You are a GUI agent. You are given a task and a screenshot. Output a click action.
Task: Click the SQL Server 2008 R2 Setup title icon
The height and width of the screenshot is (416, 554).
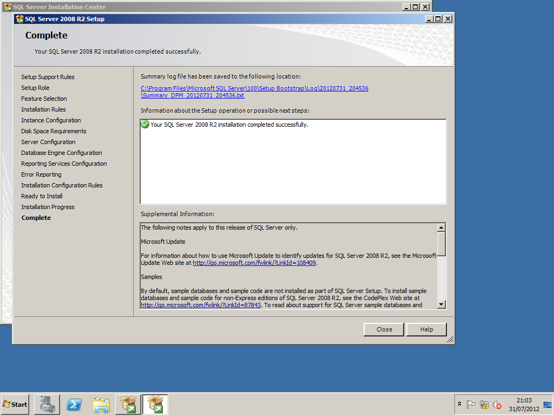(20, 19)
